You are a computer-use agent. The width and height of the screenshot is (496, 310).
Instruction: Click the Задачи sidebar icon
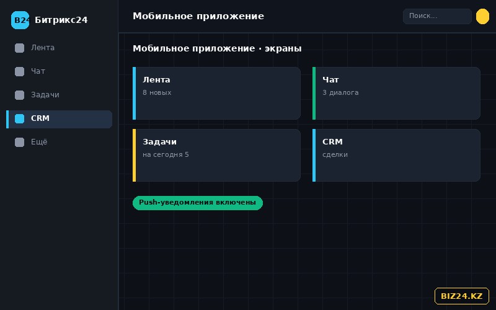coord(20,95)
